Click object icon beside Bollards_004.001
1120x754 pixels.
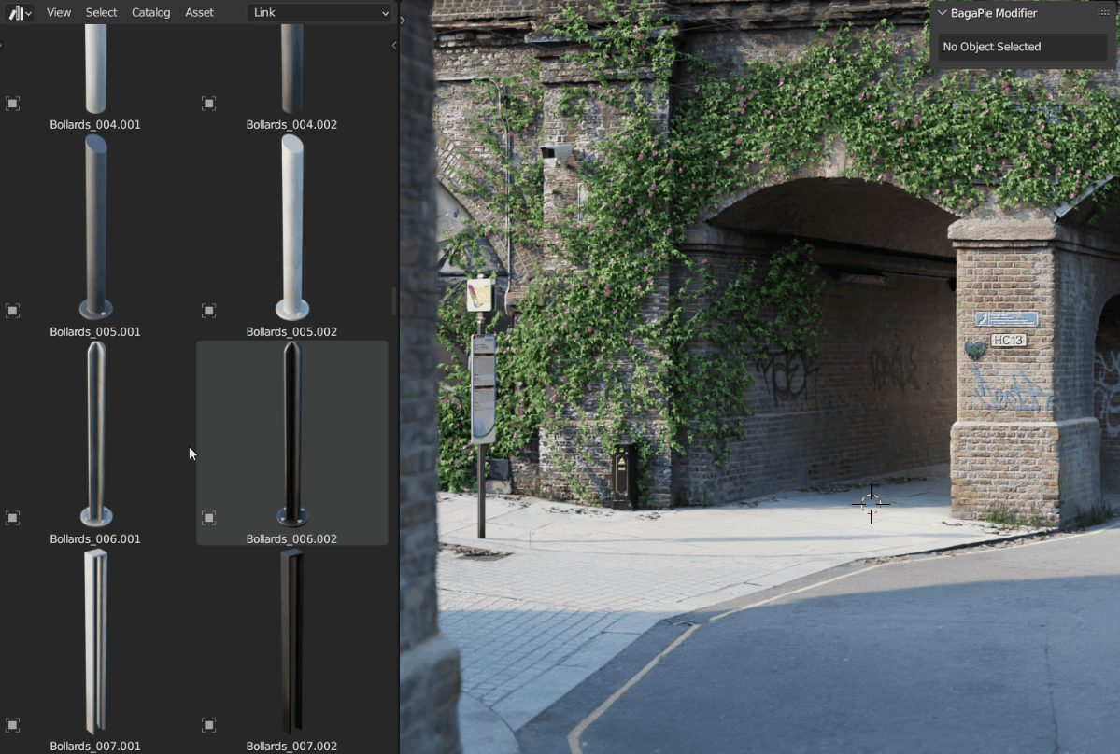click(x=13, y=104)
